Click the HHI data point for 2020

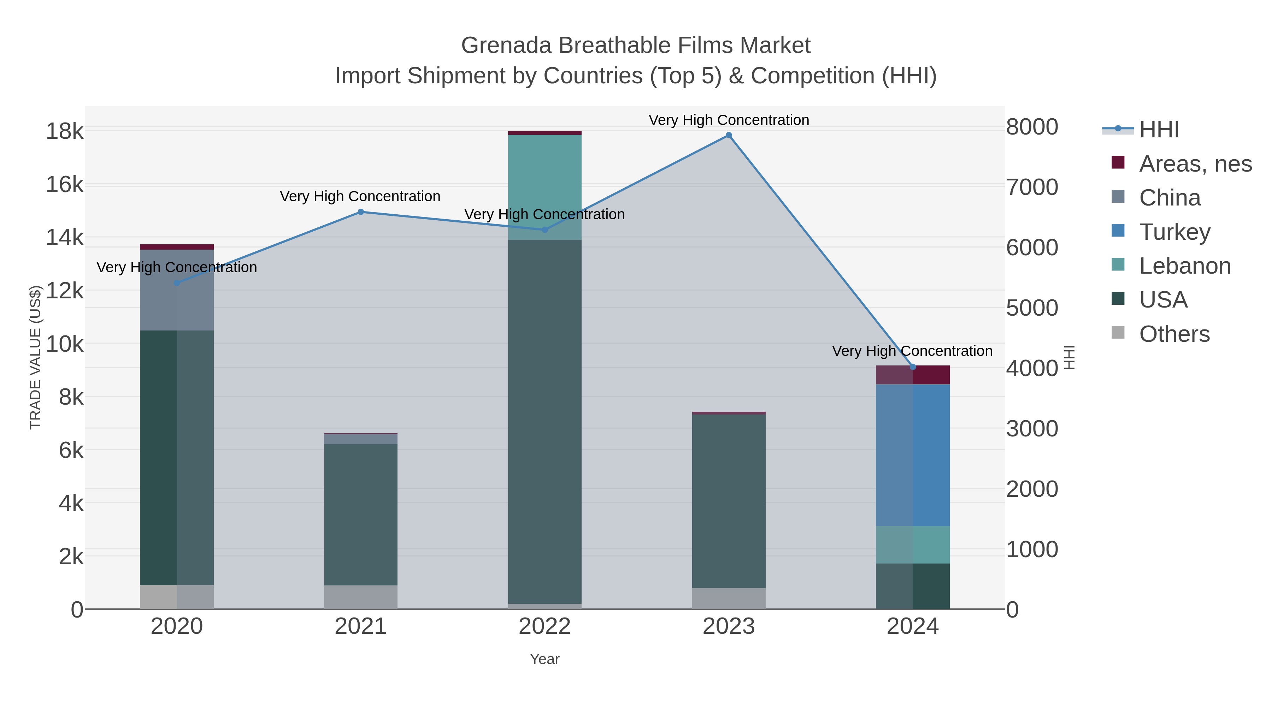coord(177,283)
